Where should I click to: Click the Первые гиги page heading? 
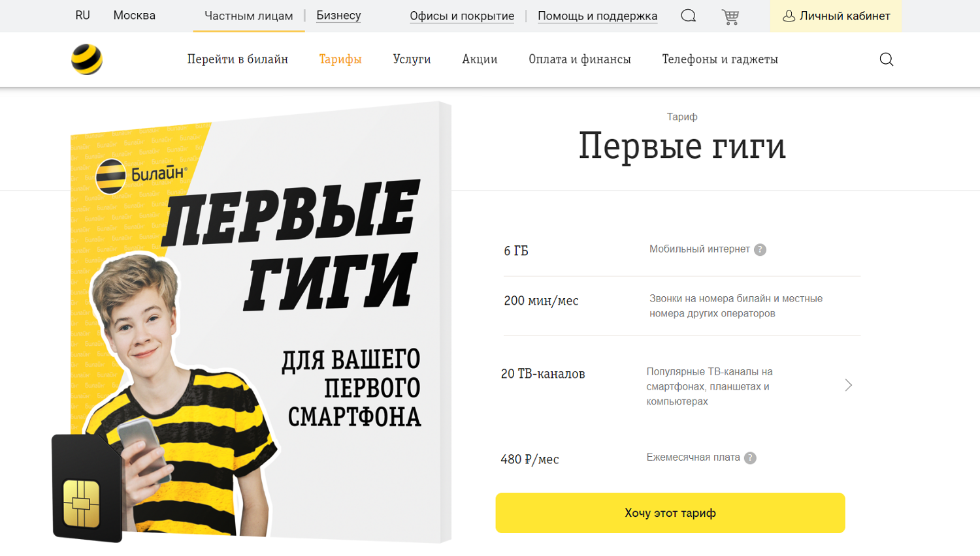[682, 146]
